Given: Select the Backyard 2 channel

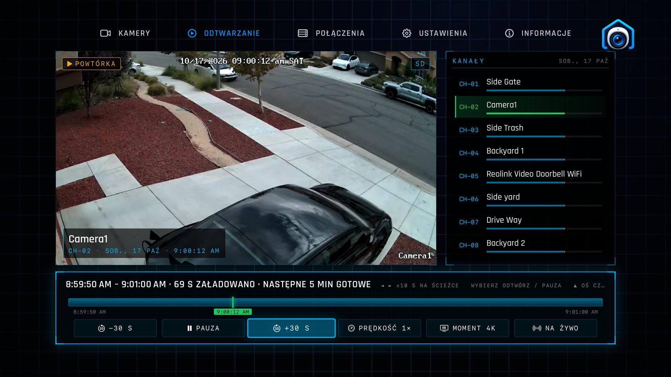Looking at the screenshot, I should (531, 245).
